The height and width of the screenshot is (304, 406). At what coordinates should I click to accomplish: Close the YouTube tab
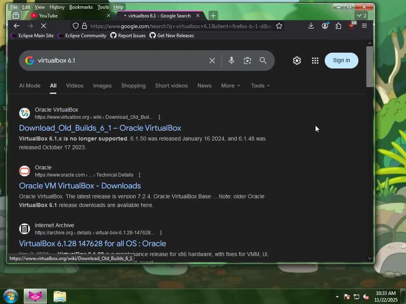[109, 15]
